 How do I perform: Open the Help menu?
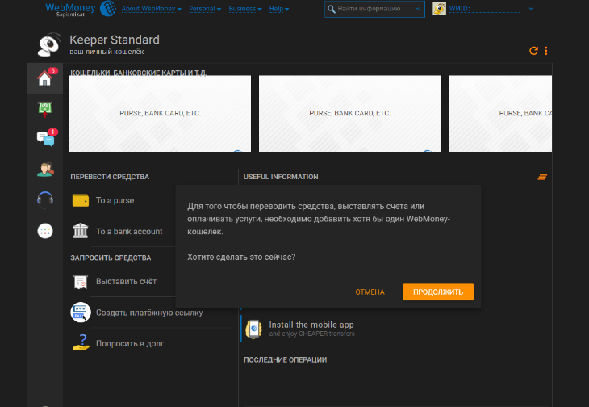pyautogui.click(x=278, y=9)
